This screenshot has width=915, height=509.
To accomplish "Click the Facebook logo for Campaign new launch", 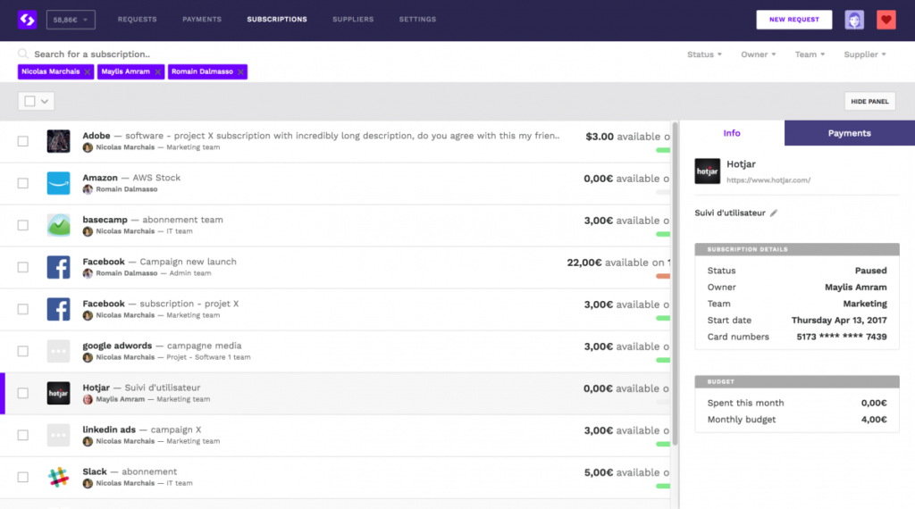I will point(58,267).
